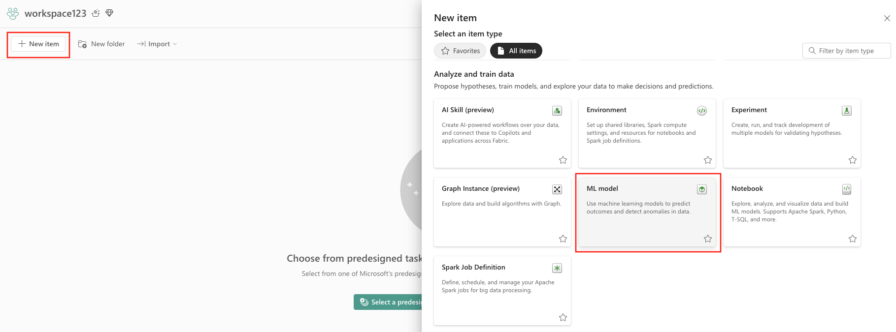Star the Experiment item
This screenshot has height=332, width=896.
pos(853,160)
